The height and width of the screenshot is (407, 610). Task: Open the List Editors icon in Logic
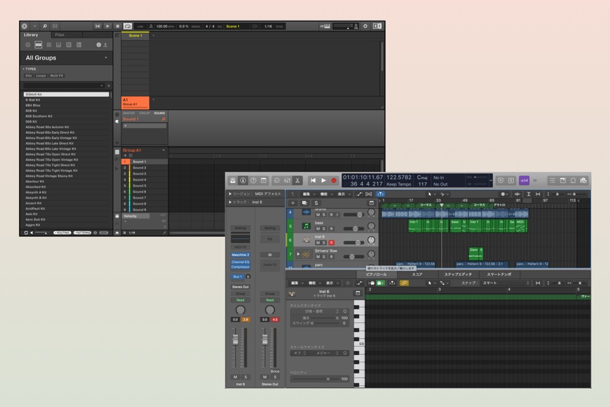click(553, 181)
